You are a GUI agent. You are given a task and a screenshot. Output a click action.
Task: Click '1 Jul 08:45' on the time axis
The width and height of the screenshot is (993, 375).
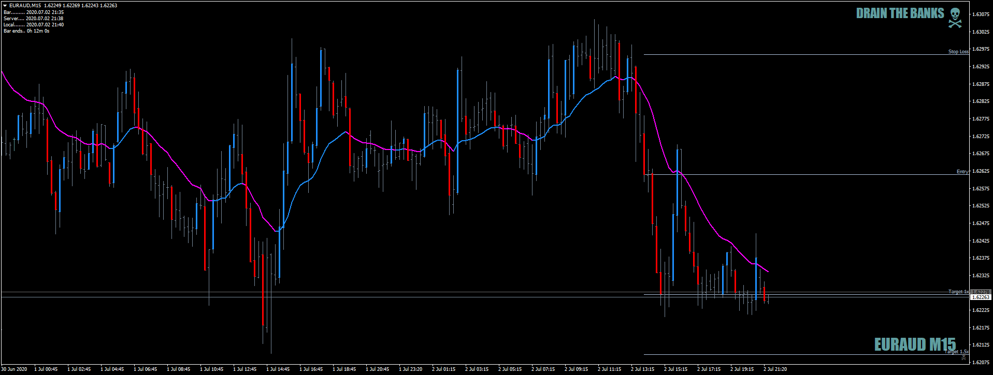178,369
